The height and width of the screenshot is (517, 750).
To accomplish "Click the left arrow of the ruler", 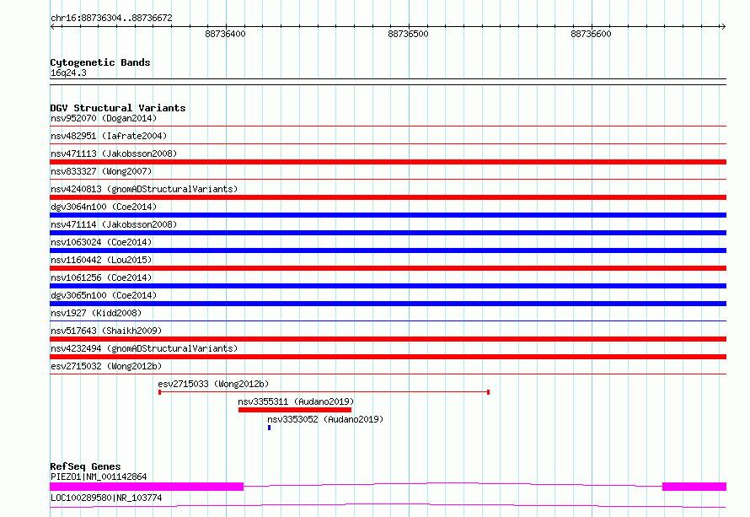I will tap(52, 27).
